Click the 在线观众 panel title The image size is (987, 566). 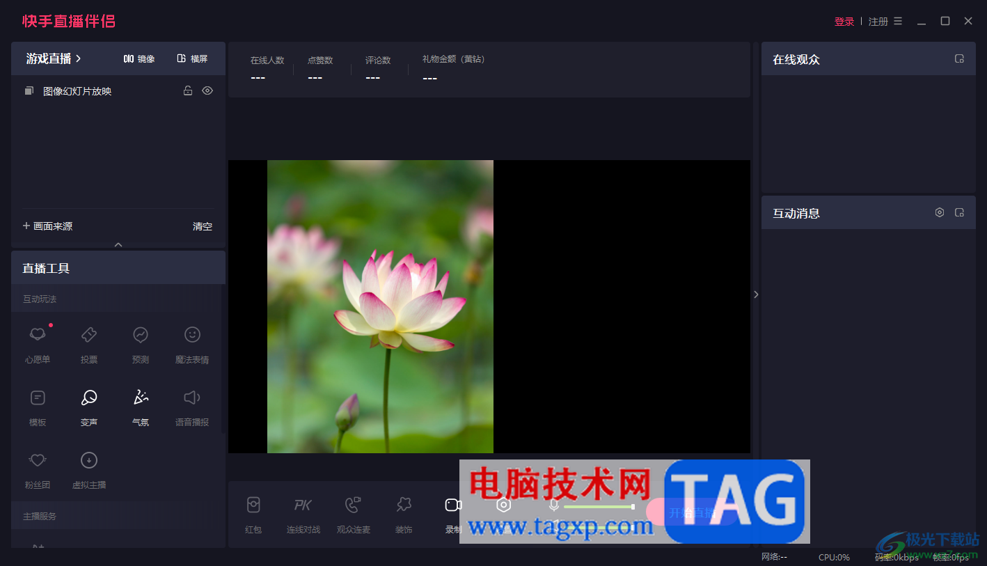(796, 60)
